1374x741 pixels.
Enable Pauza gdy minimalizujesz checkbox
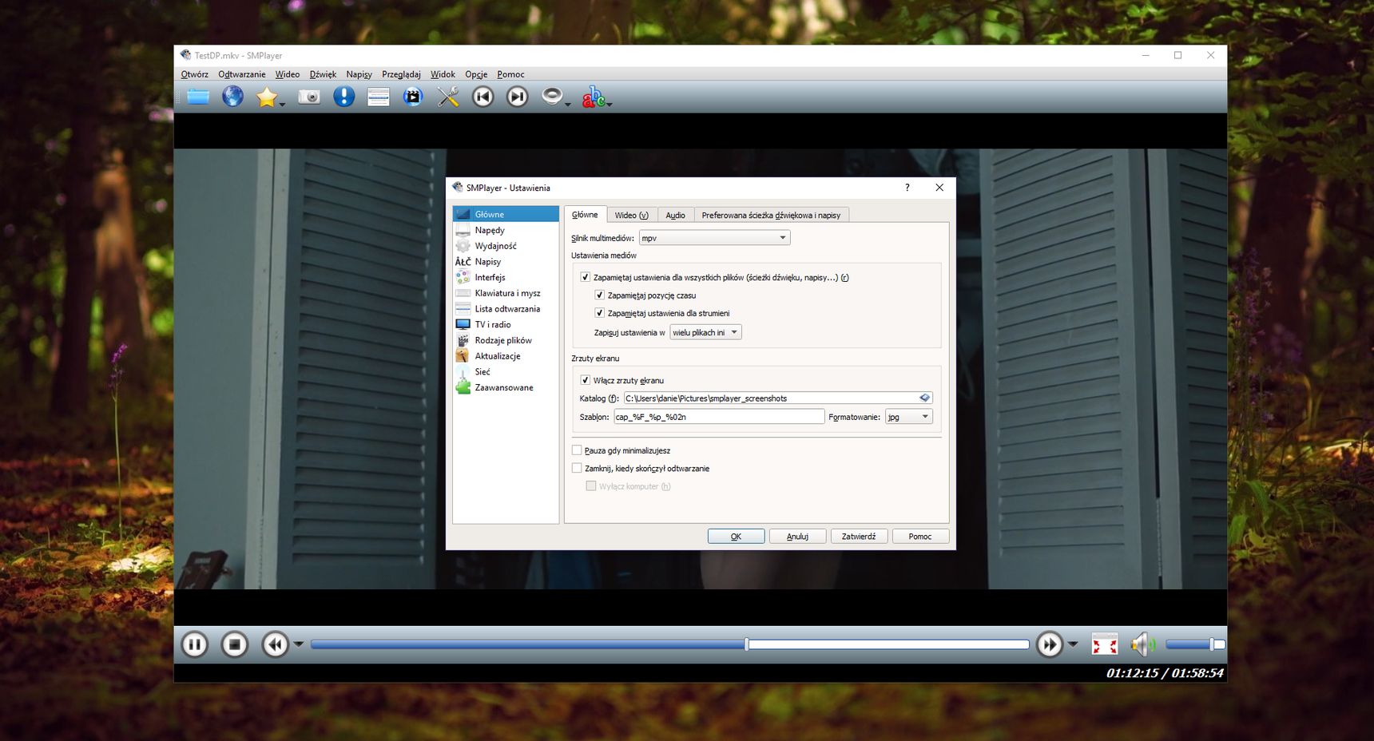[x=577, y=450]
